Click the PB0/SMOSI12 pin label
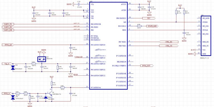 click(x=121, y=18)
